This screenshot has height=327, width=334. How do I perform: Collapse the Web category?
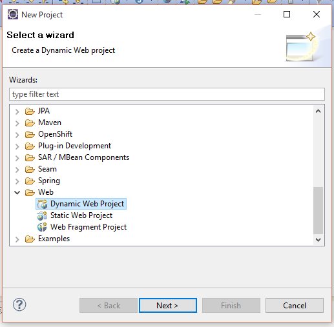tap(17, 192)
